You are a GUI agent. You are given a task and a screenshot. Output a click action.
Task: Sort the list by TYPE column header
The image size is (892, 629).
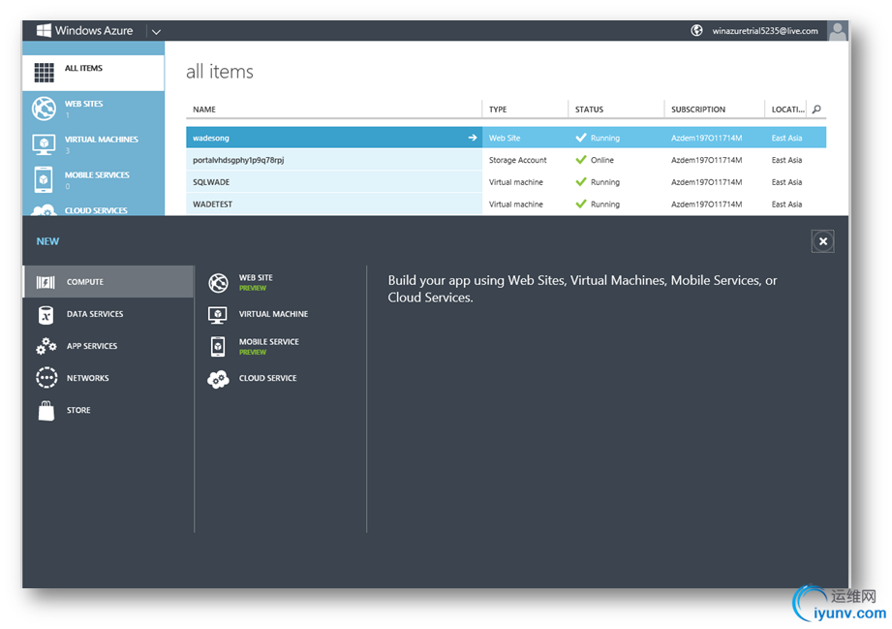pyautogui.click(x=498, y=110)
